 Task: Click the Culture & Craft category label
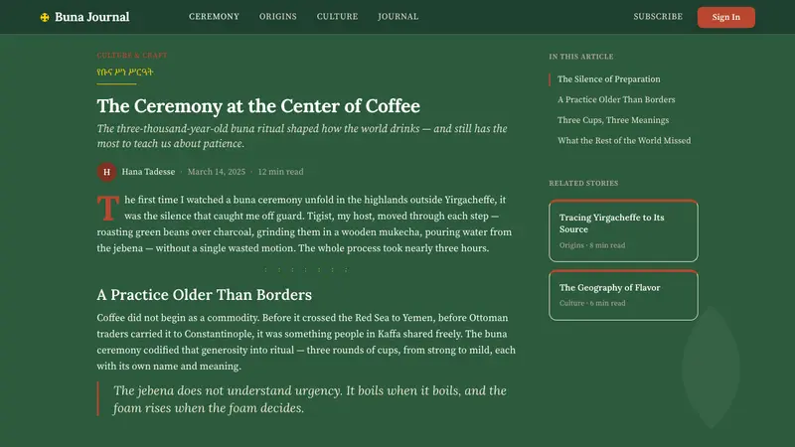point(132,56)
